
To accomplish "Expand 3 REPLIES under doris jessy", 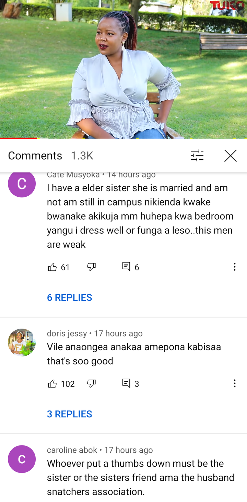I will (70, 414).
